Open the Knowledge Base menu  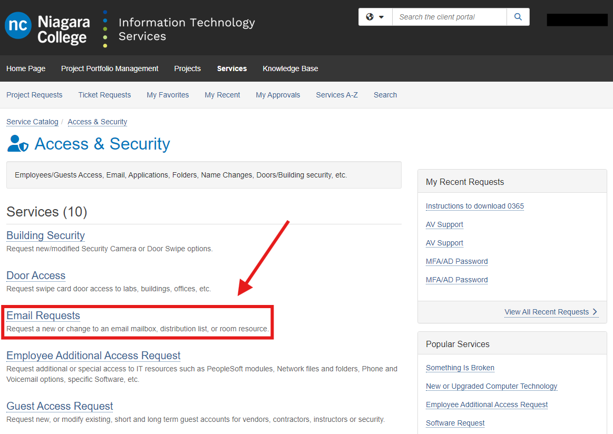coord(290,68)
